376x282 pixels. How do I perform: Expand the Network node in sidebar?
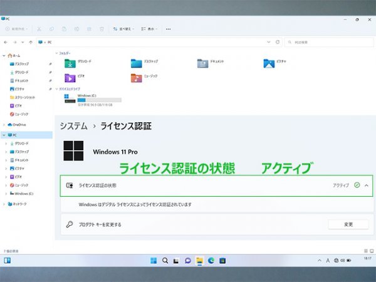(4, 204)
